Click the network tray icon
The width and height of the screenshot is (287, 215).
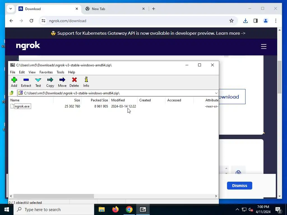[x=244, y=209]
